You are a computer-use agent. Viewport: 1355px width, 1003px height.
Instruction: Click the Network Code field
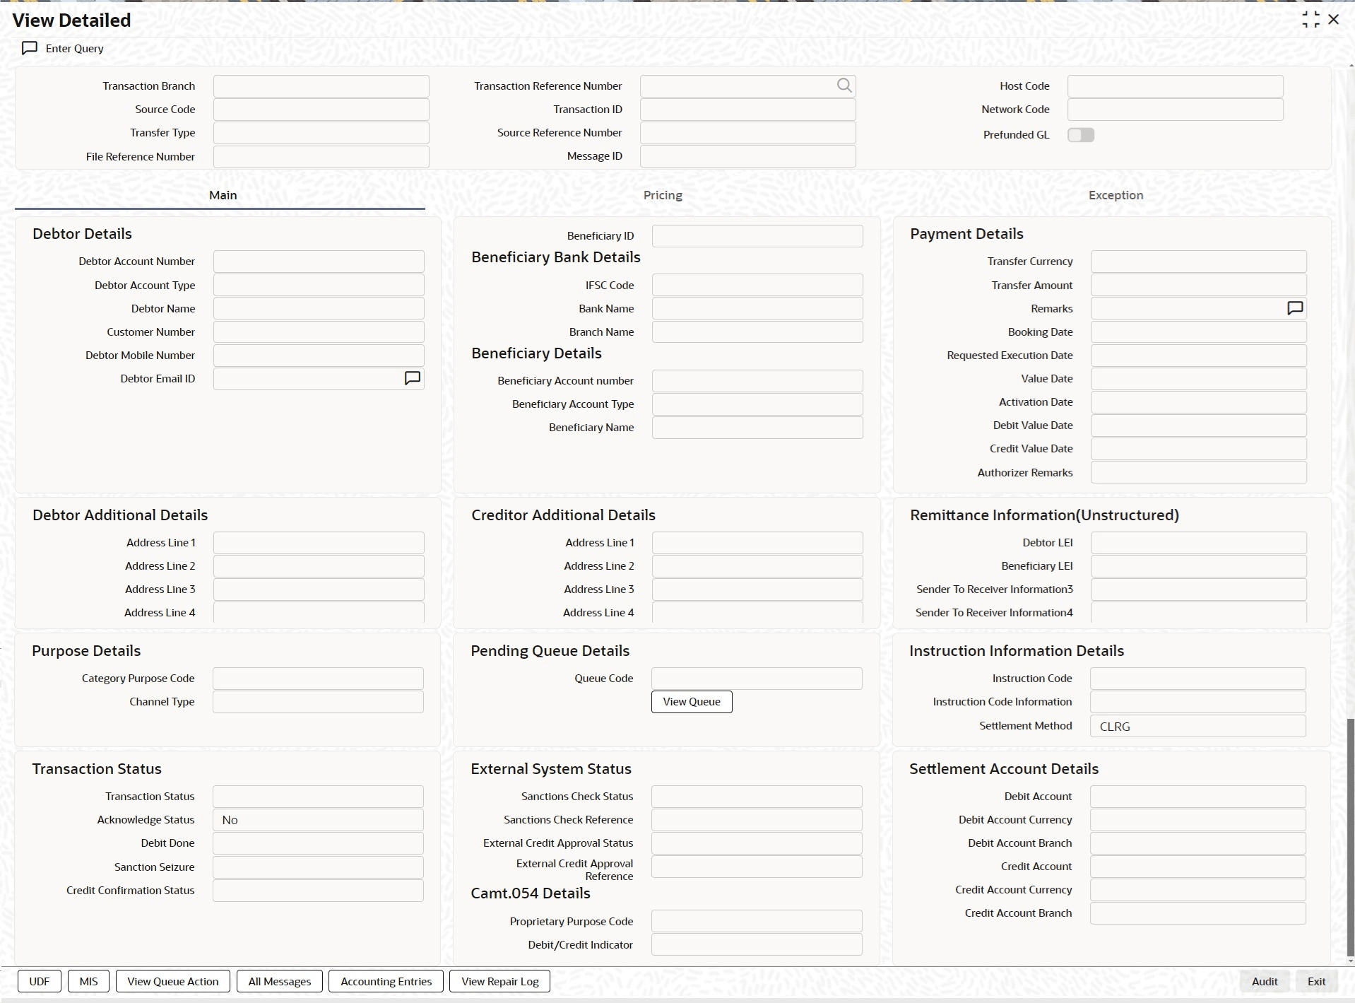[1176, 110]
